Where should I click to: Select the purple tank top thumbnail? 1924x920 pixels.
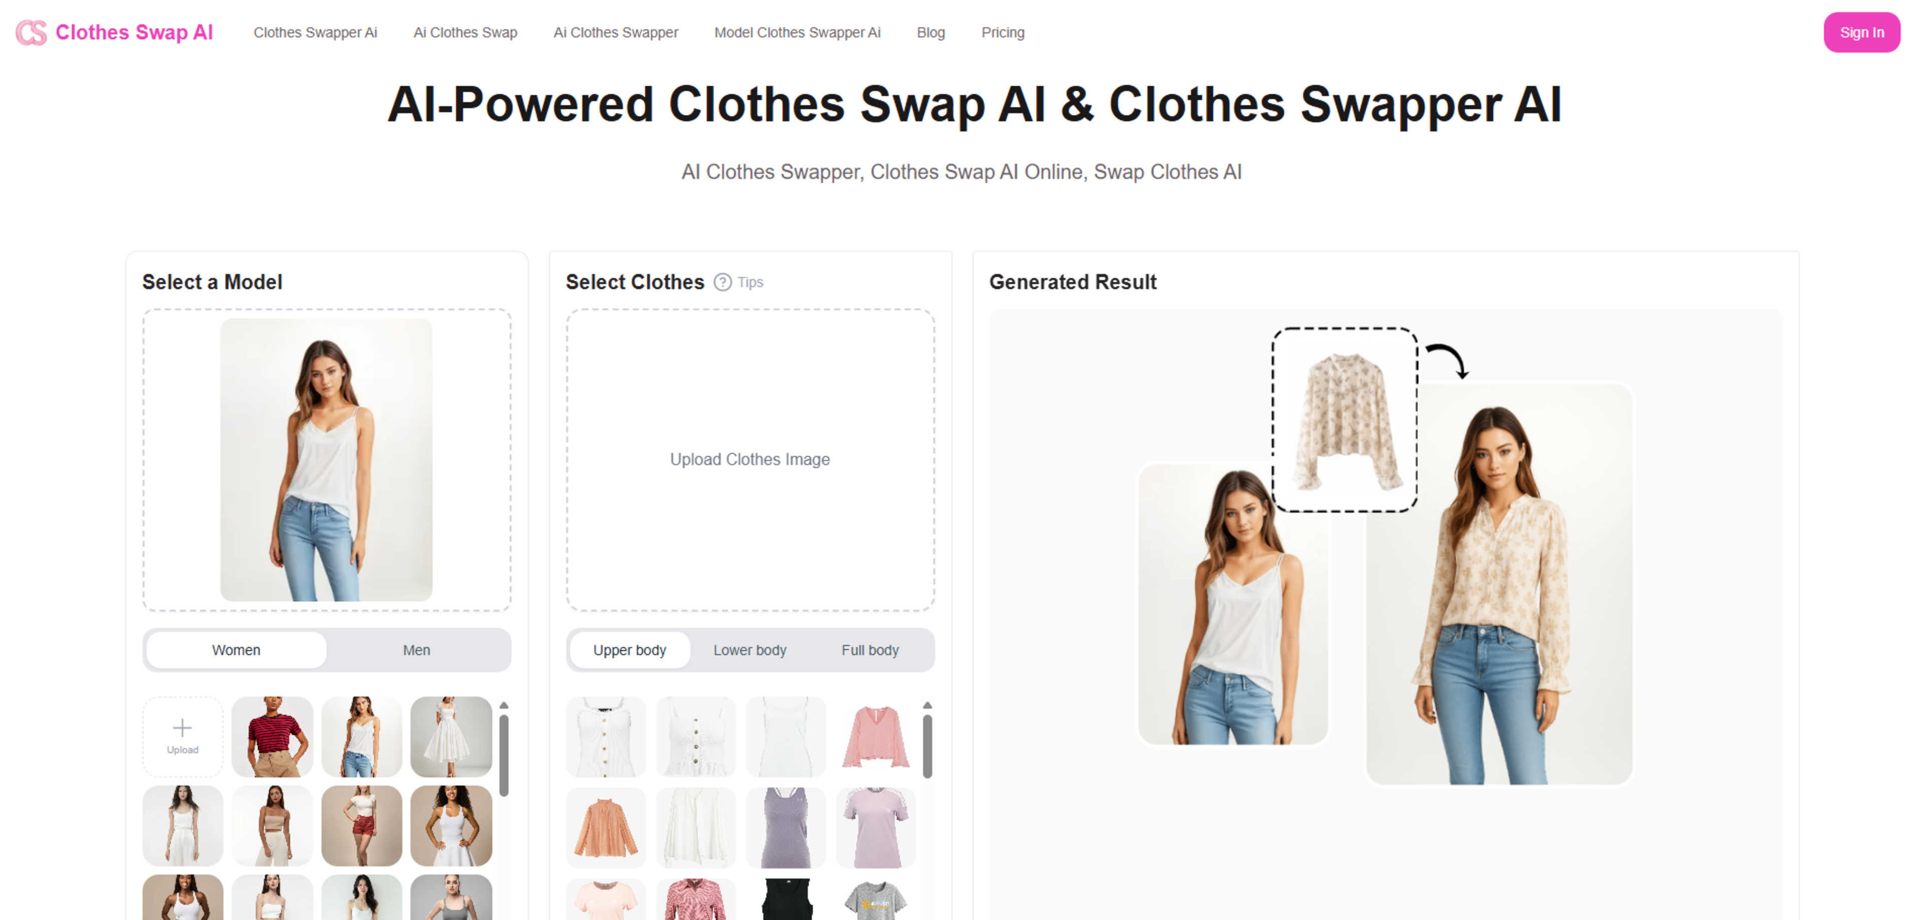(x=786, y=827)
